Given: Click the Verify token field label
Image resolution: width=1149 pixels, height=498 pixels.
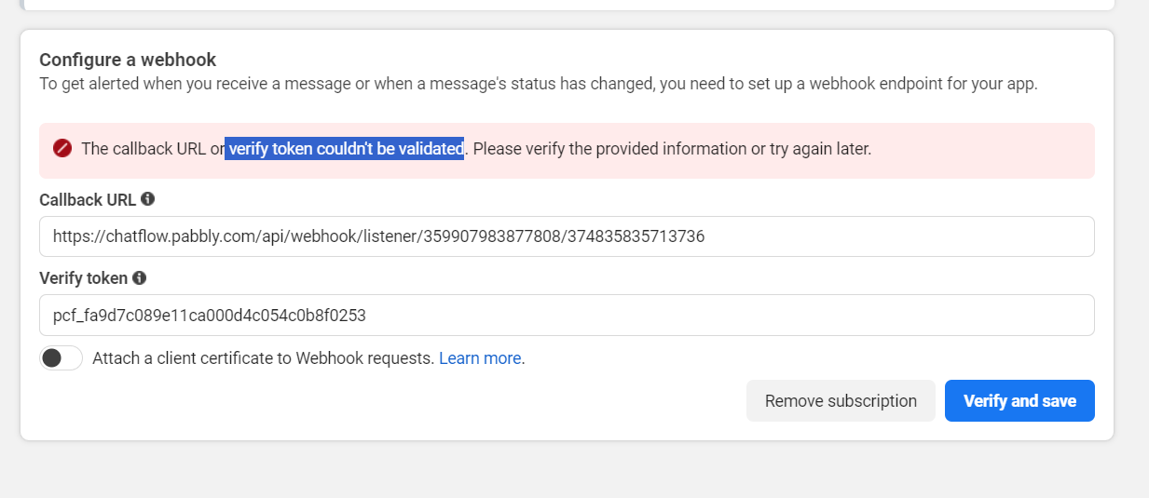Looking at the screenshot, I should coord(84,278).
